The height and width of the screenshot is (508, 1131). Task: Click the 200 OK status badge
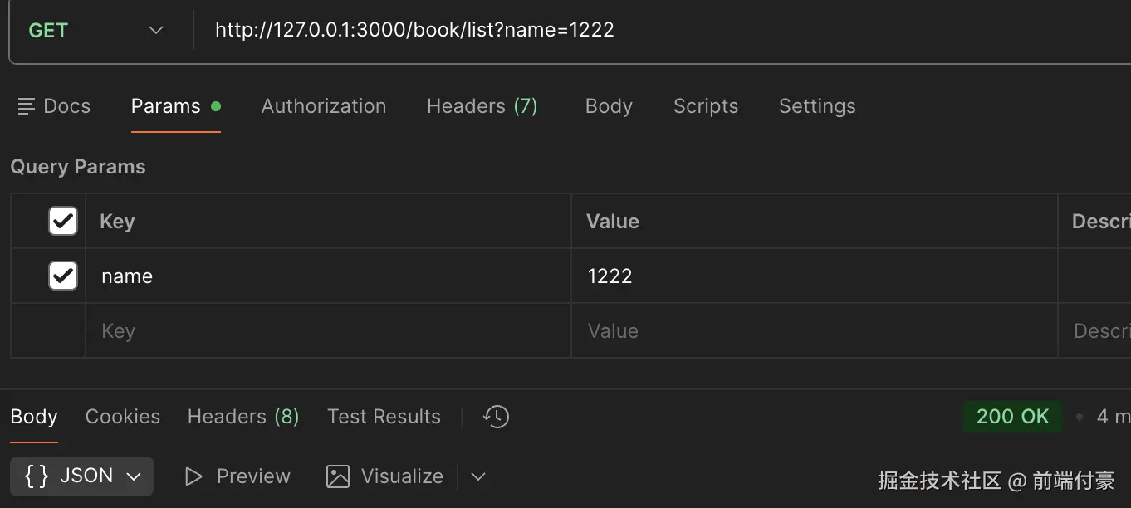pyautogui.click(x=1012, y=417)
